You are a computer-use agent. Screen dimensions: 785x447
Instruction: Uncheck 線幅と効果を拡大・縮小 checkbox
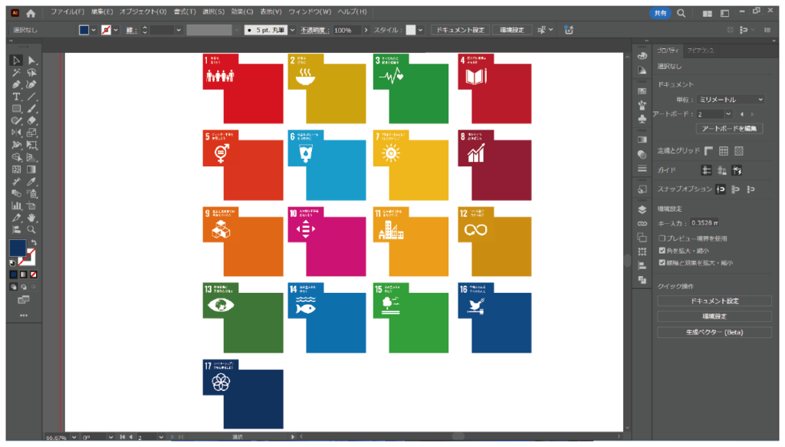pyautogui.click(x=662, y=263)
